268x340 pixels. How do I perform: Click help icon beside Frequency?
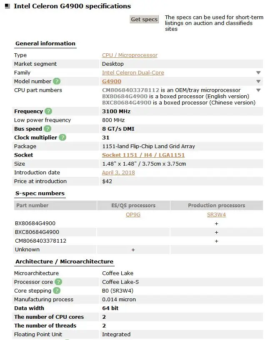(x=48, y=112)
